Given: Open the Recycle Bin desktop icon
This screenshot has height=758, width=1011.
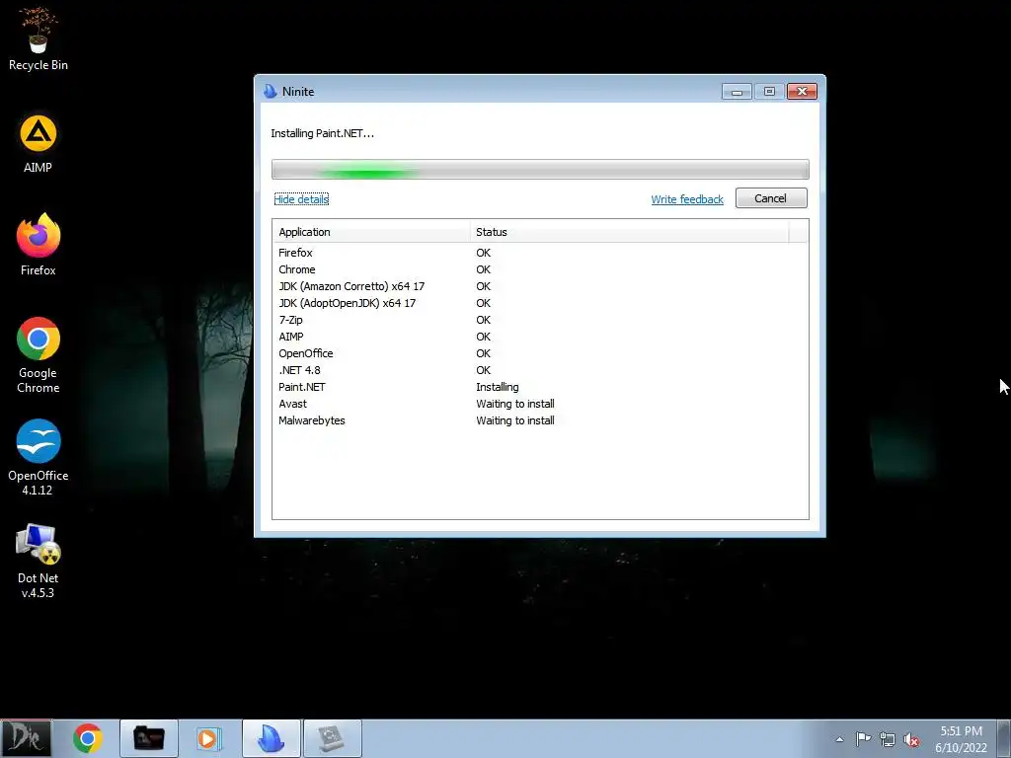Looking at the screenshot, I should pos(39,38).
